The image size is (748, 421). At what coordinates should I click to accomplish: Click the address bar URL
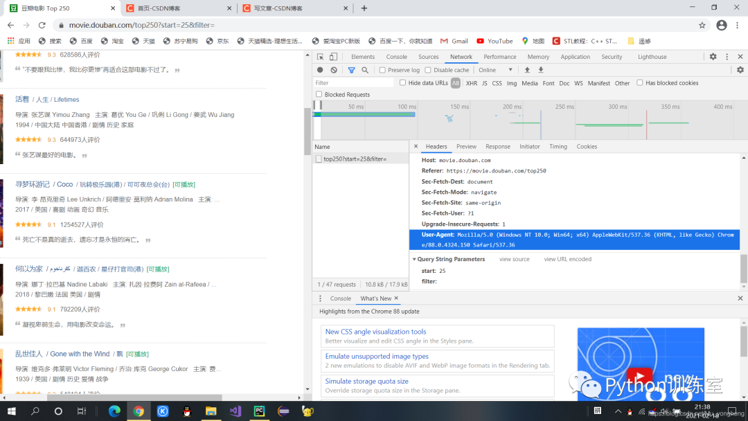[142, 25]
